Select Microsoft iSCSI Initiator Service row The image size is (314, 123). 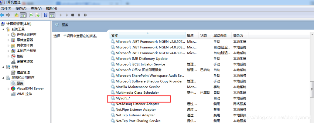pyautogui.click(x=179, y=64)
